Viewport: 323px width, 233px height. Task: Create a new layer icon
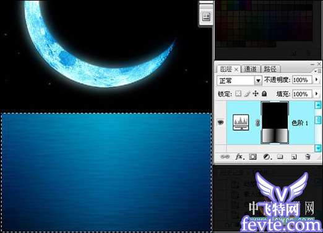[x=294, y=157]
